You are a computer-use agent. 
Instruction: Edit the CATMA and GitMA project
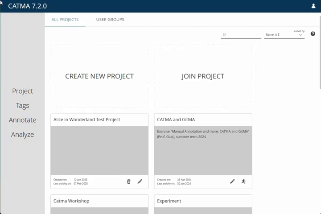point(232,181)
